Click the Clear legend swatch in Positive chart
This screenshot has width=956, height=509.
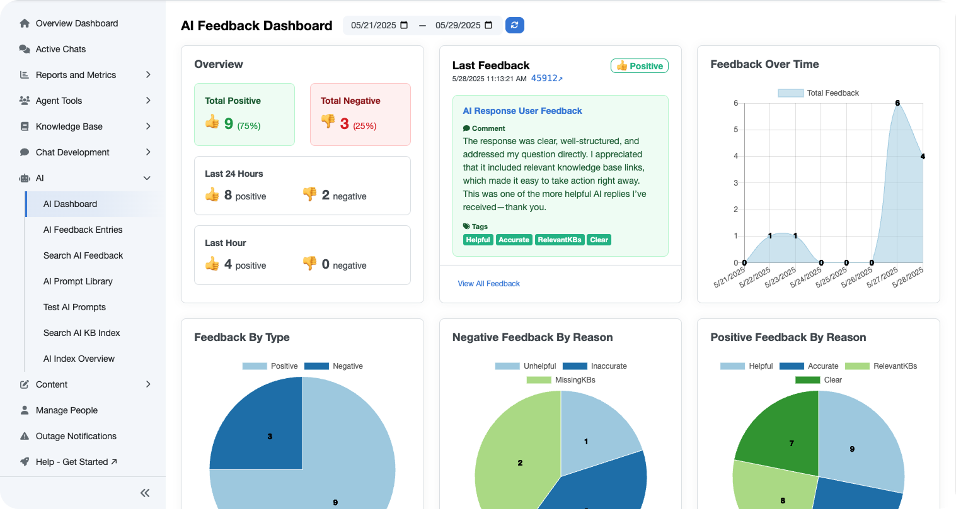coord(807,380)
